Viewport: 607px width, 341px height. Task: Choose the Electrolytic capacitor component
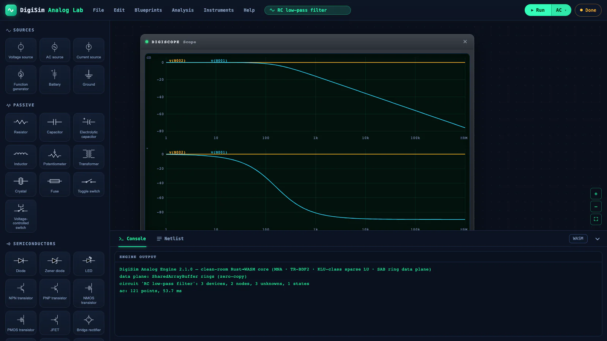[89, 127]
